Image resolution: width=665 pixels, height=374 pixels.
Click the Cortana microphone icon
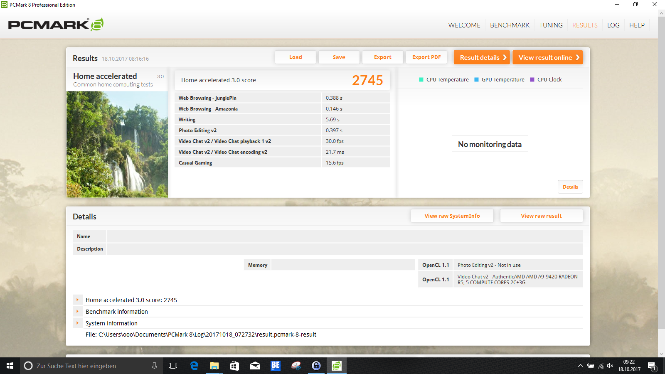click(x=154, y=366)
